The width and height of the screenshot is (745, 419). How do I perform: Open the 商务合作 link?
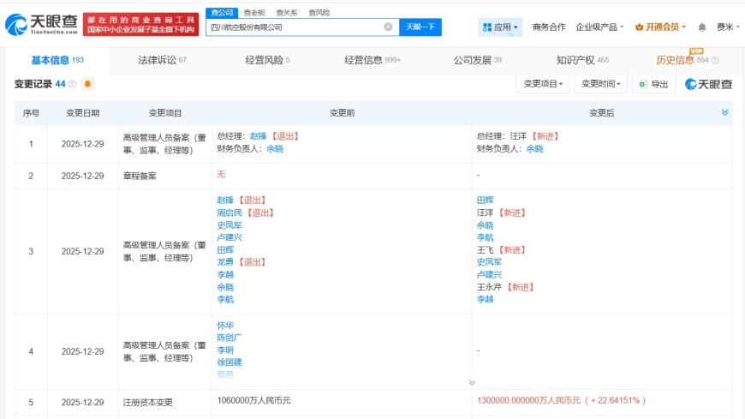tap(549, 27)
